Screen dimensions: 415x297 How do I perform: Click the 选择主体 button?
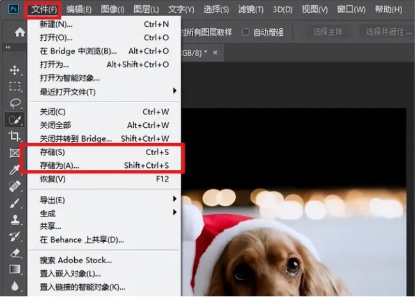[x=328, y=32]
